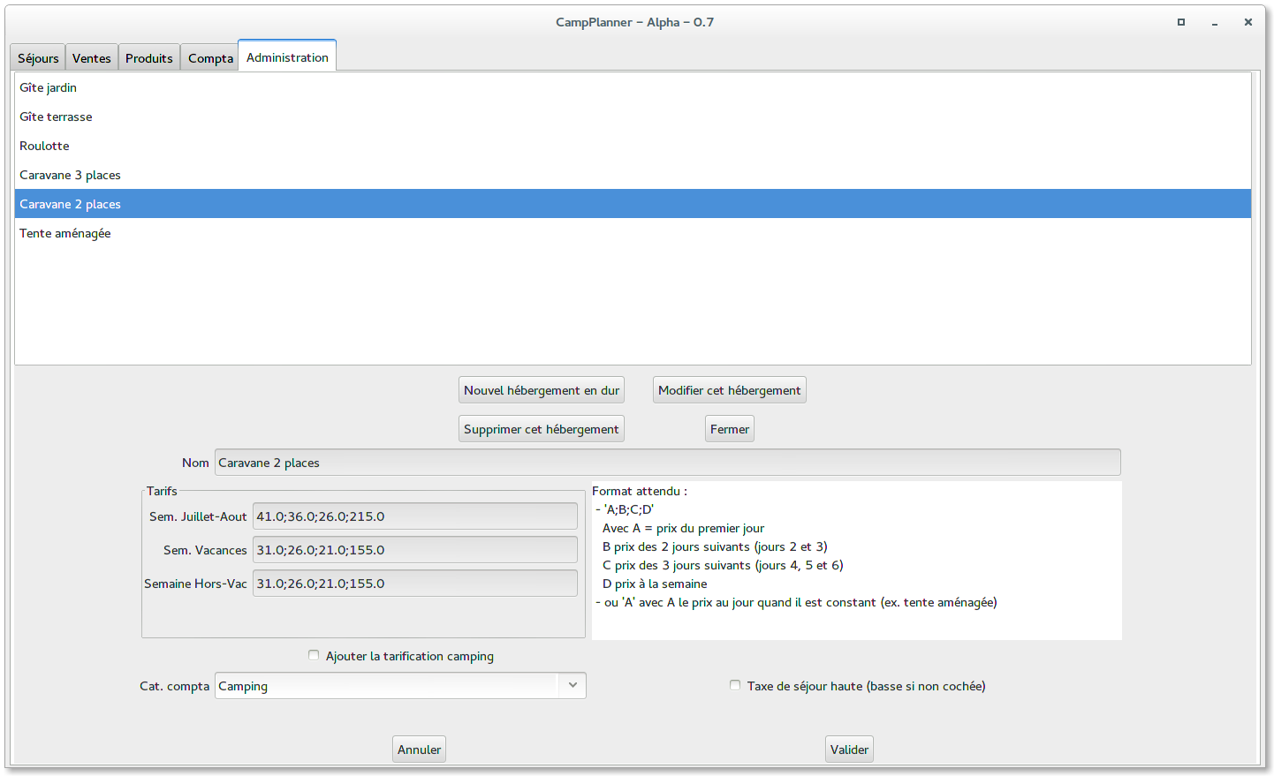The image size is (1274, 776).
Task: Go to the Produits tab
Action: coord(149,58)
